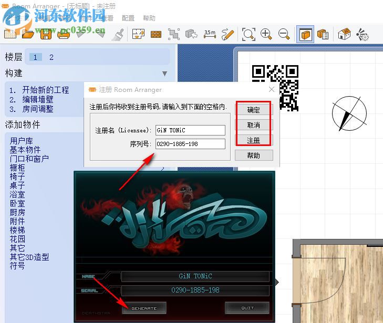
Task: Create a new project from the toolbar
Action: [x=10, y=34]
